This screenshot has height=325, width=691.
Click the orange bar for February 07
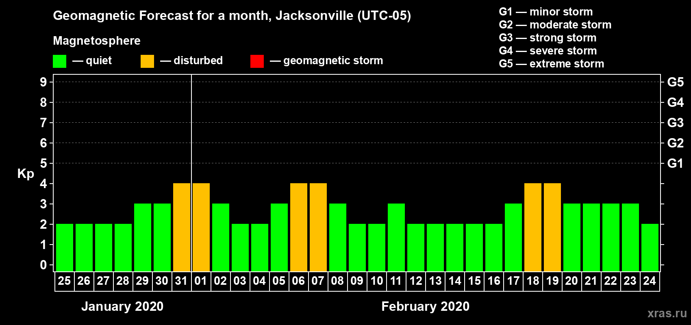coord(318,227)
